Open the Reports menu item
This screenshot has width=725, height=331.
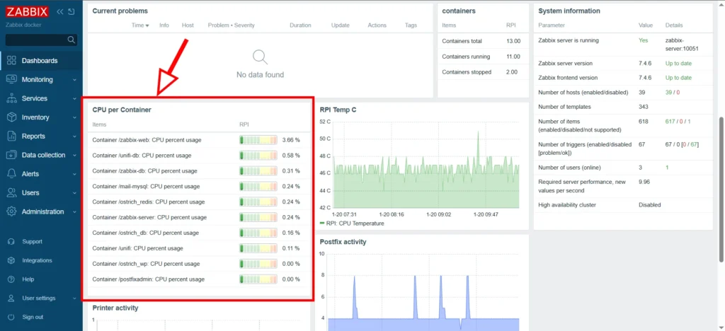tap(33, 136)
